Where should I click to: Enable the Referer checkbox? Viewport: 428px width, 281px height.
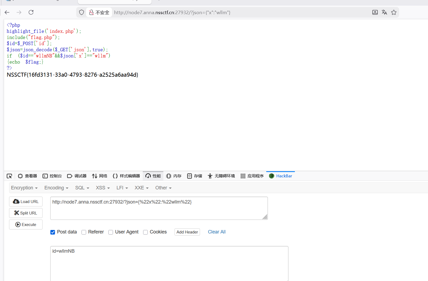point(84,232)
